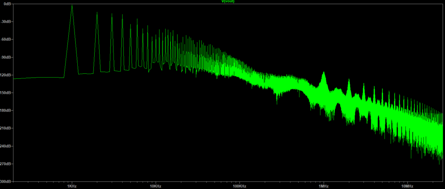Click the 0dB vertical axis label

pos(6,3)
